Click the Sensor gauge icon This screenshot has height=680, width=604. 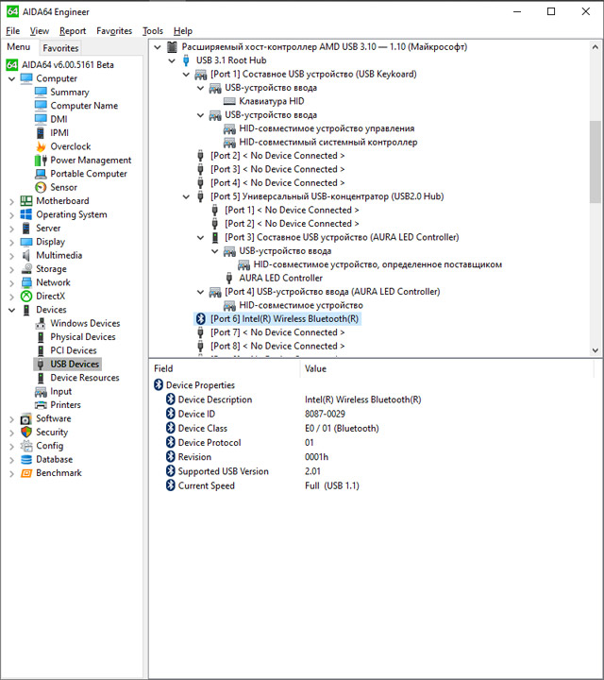[41, 187]
